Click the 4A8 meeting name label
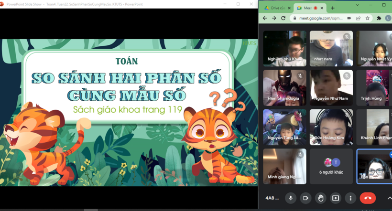 [272, 198]
